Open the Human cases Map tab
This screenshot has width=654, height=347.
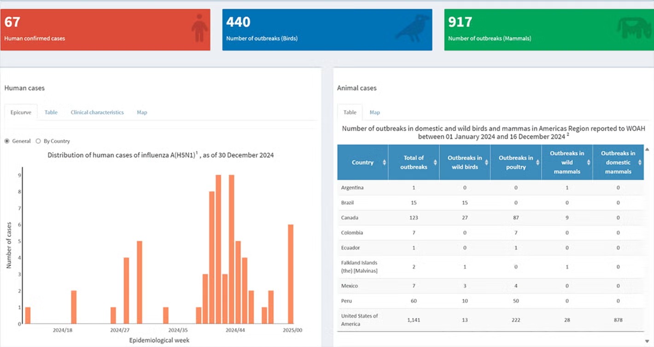coord(142,112)
